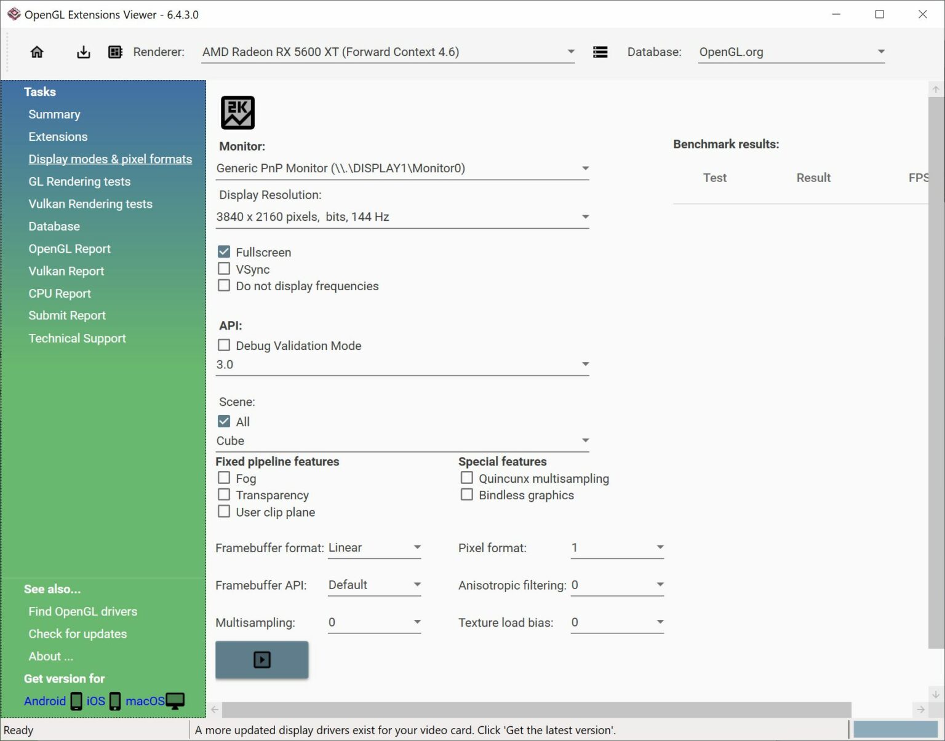Click the scroll up arrow
Image resolution: width=945 pixels, height=741 pixels.
(x=936, y=89)
